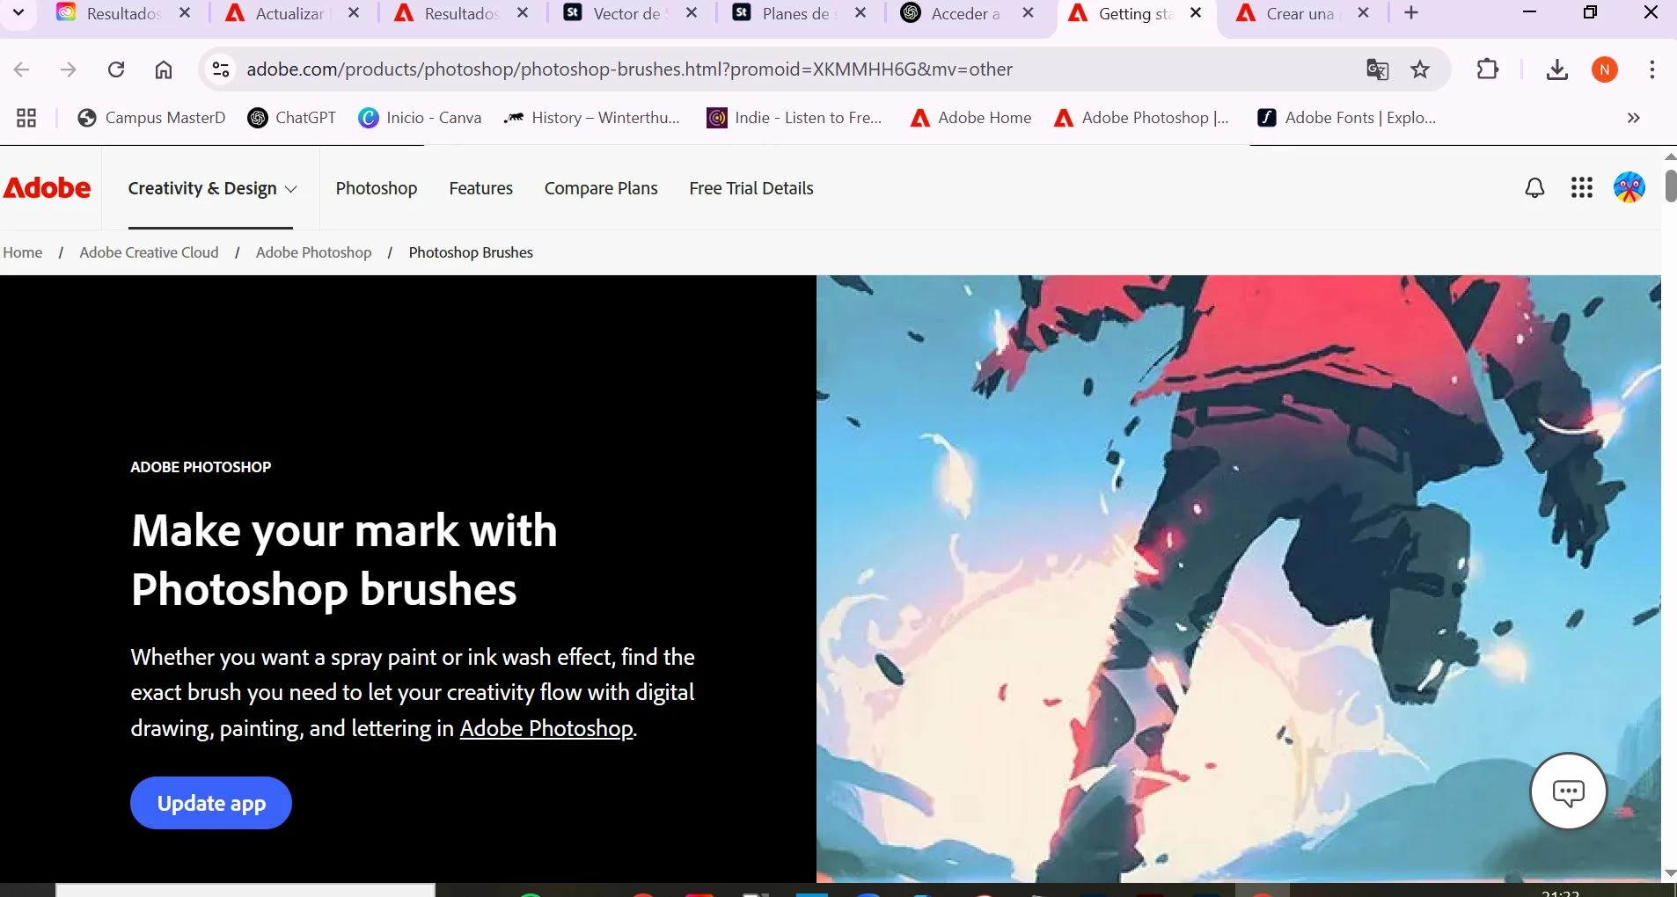Open Campus MasterD bookmark
This screenshot has width=1677, height=897.
click(x=151, y=118)
